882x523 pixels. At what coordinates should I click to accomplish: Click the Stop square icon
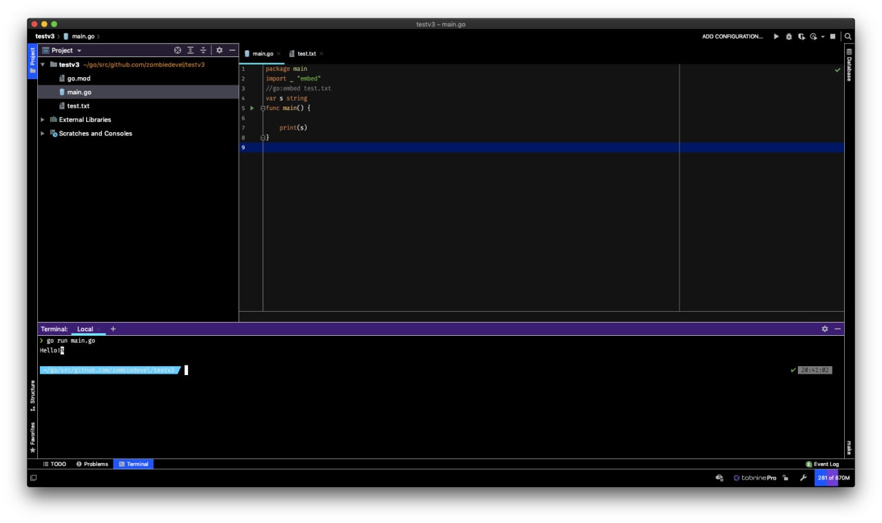pyautogui.click(x=832, y=36)
